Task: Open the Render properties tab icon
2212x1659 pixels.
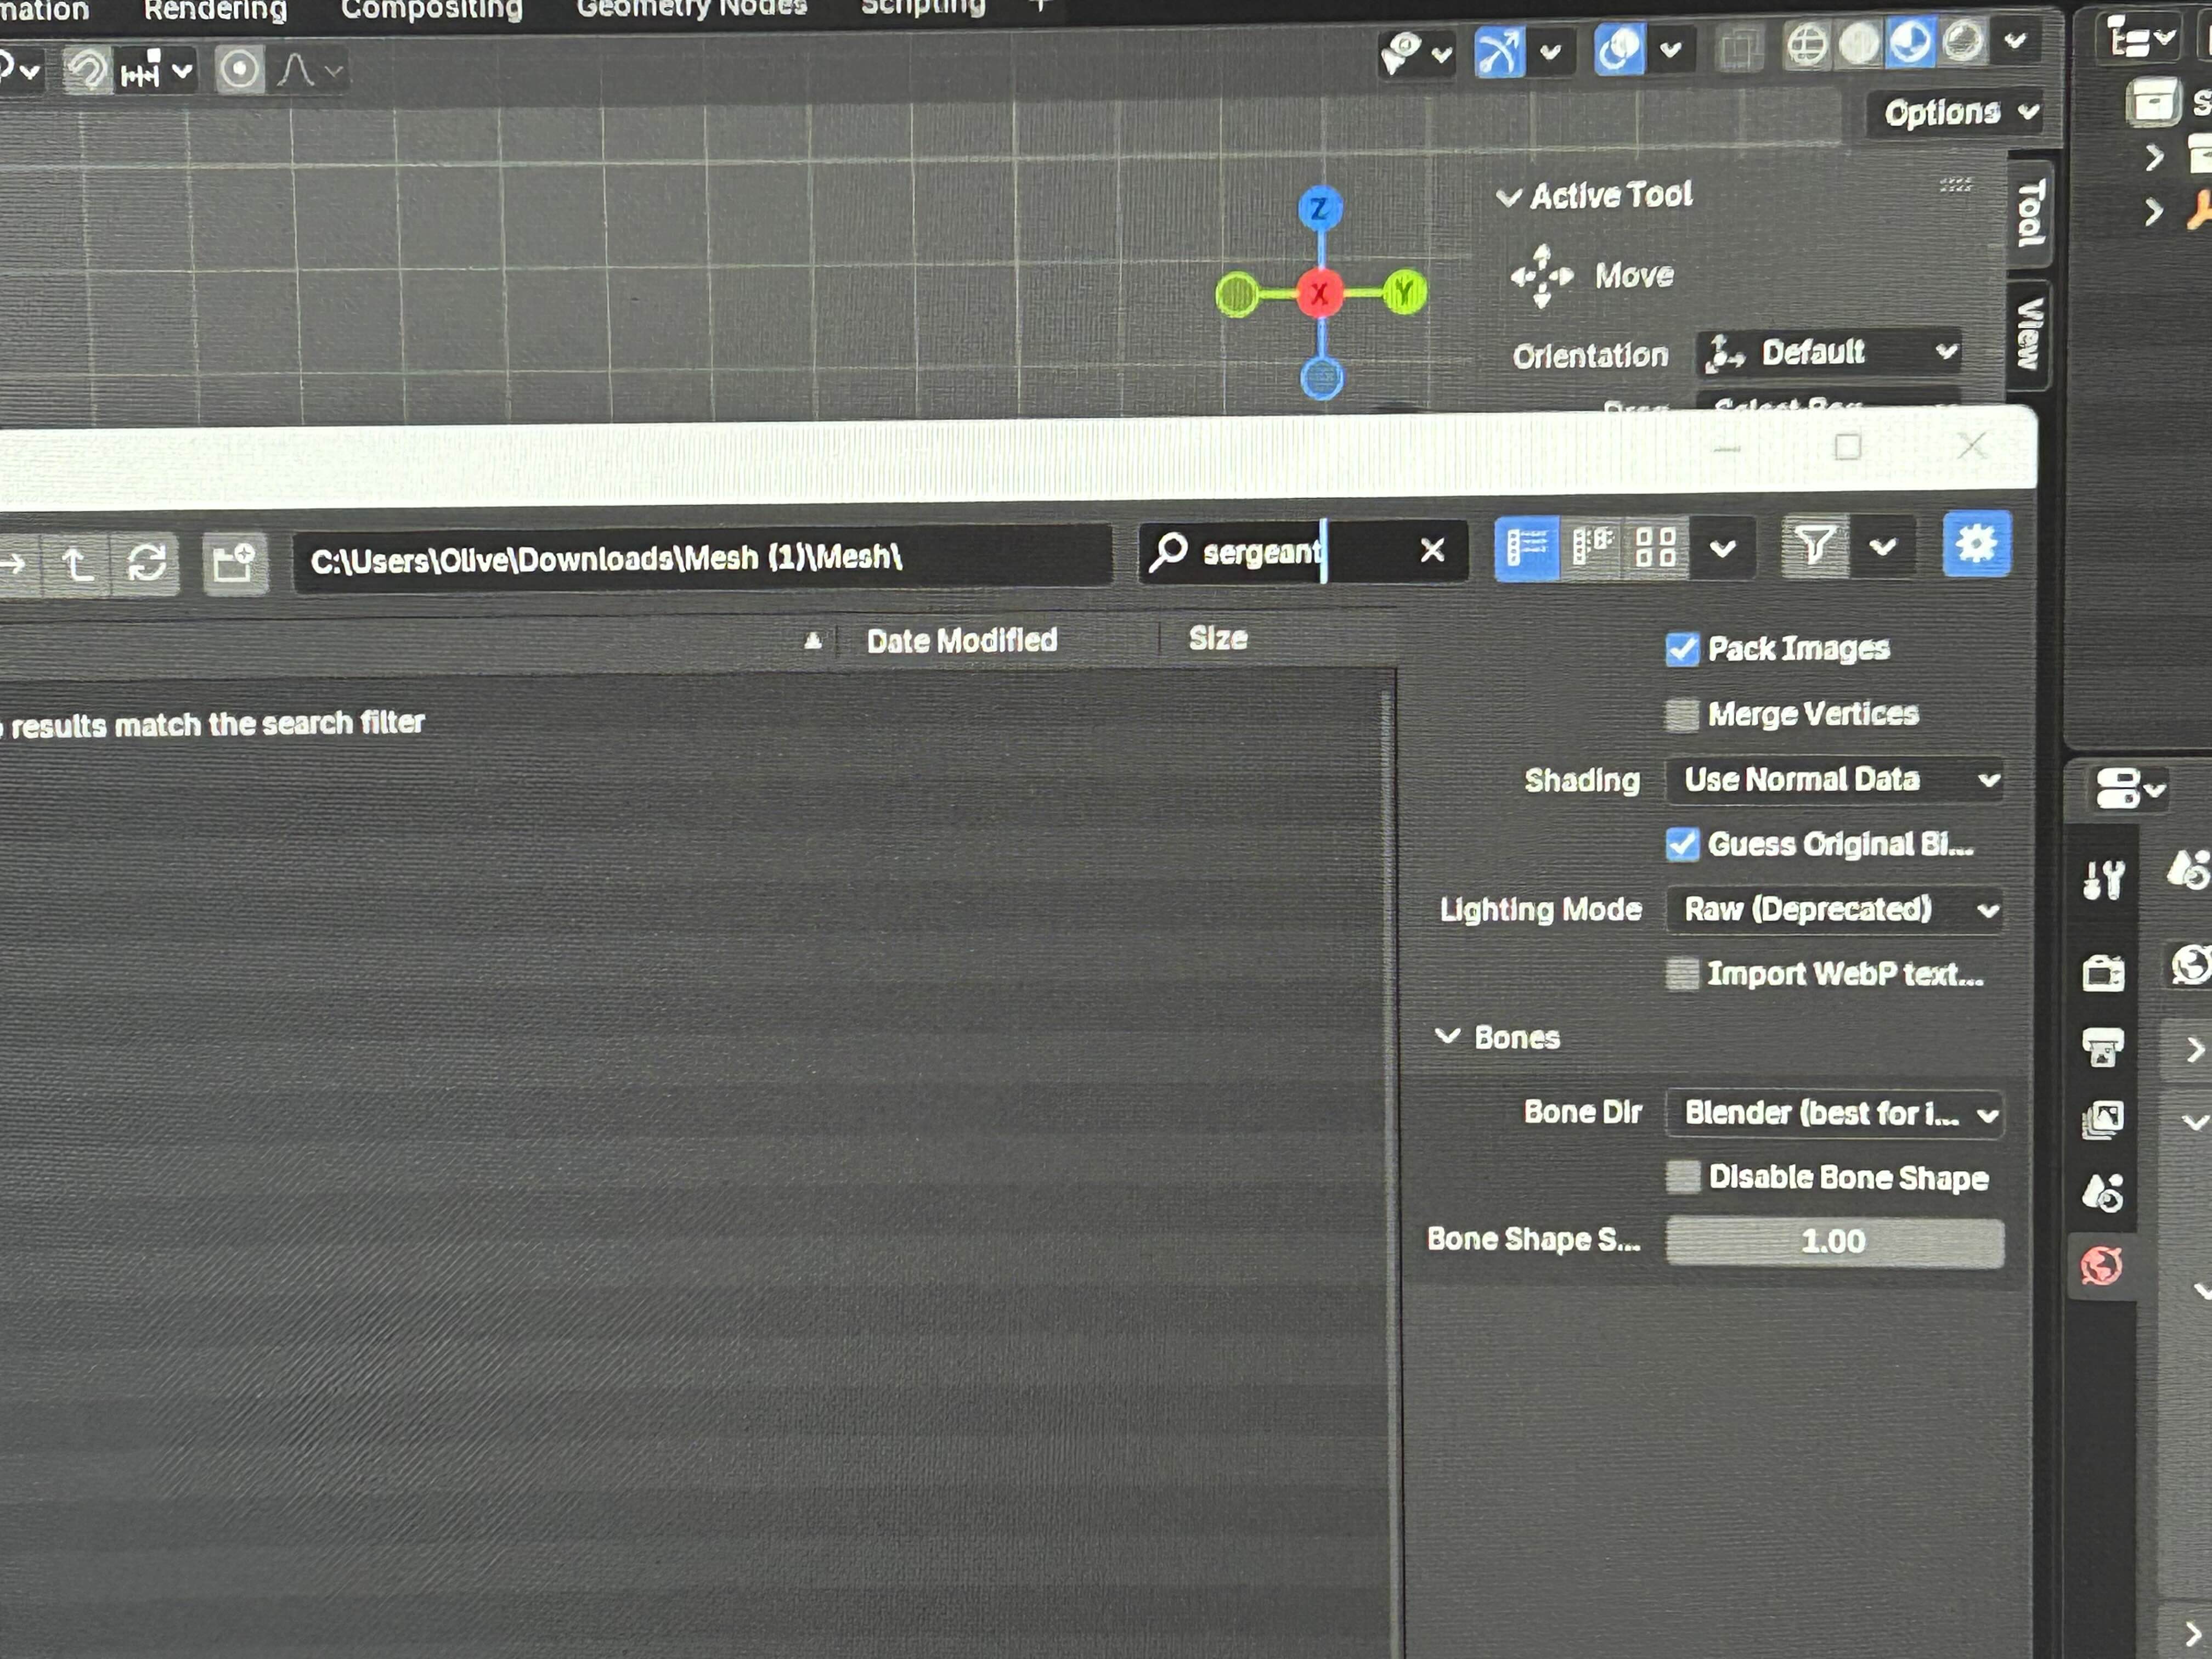Action: tap(2103, 972)
